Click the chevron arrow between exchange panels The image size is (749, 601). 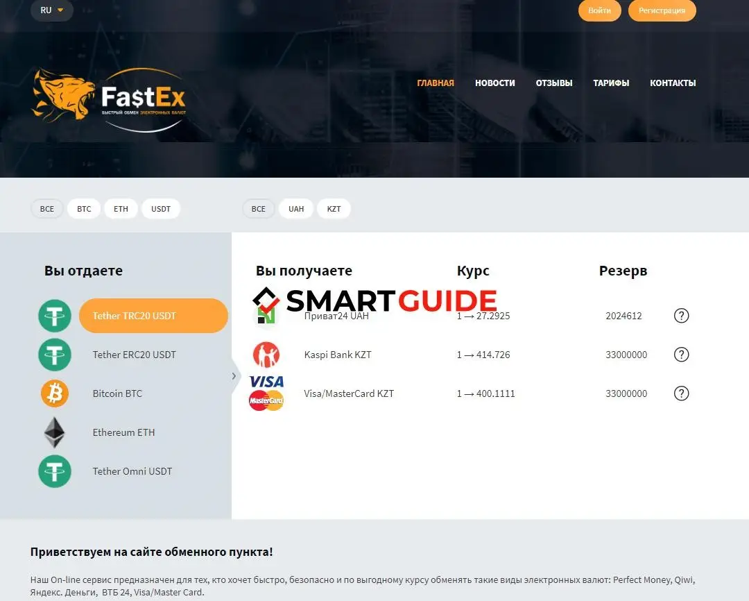coord(234,376)
